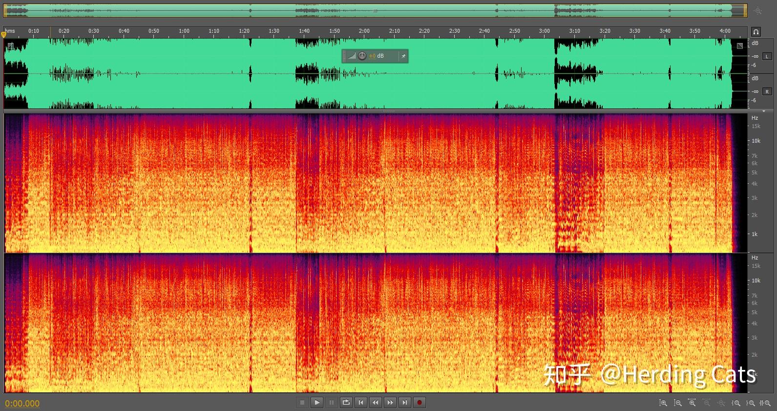Click the overview navigator waveform strip
The height and width of the screenshot is (411, 777).
[x=375, y=10]
